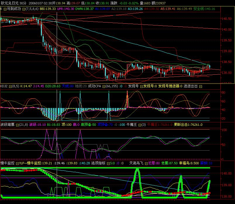235x204 pixels.
Task: Click the 顶:100 value
Action: pyautogui.click(x=67, y=125)
